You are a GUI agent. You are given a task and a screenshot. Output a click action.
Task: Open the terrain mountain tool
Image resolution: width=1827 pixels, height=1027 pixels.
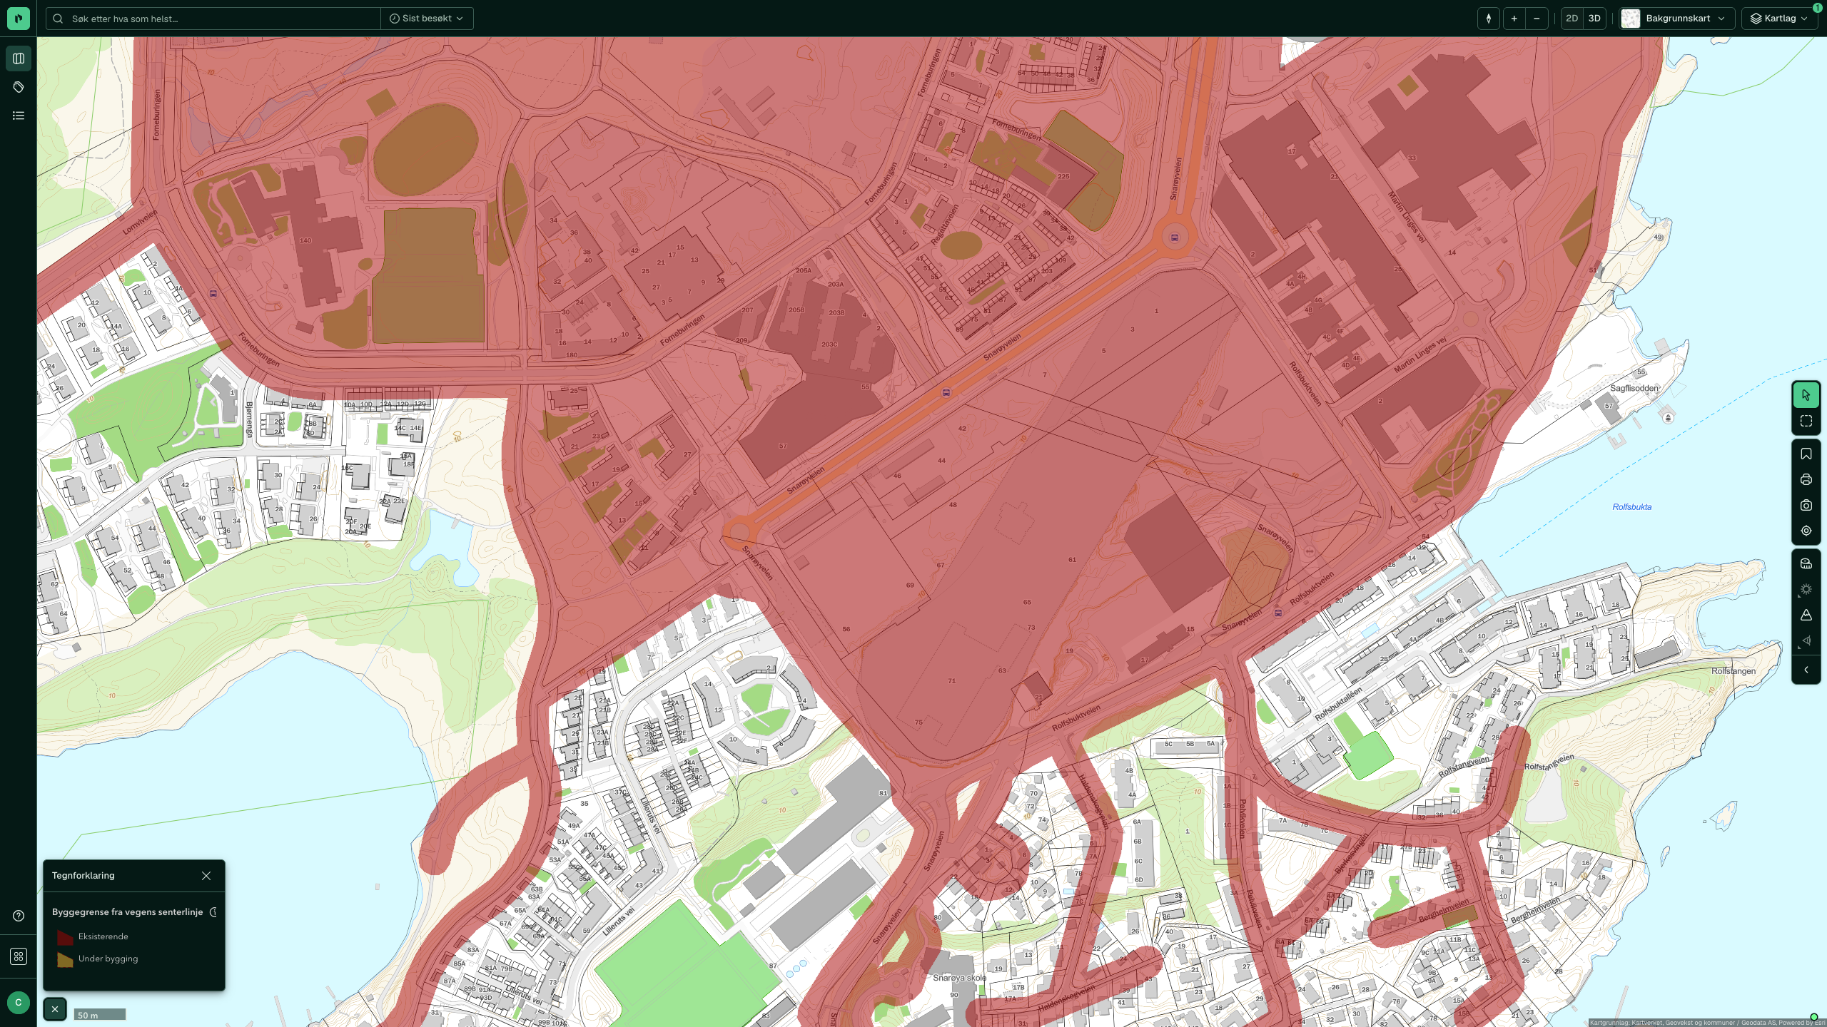click(1806, 615)
